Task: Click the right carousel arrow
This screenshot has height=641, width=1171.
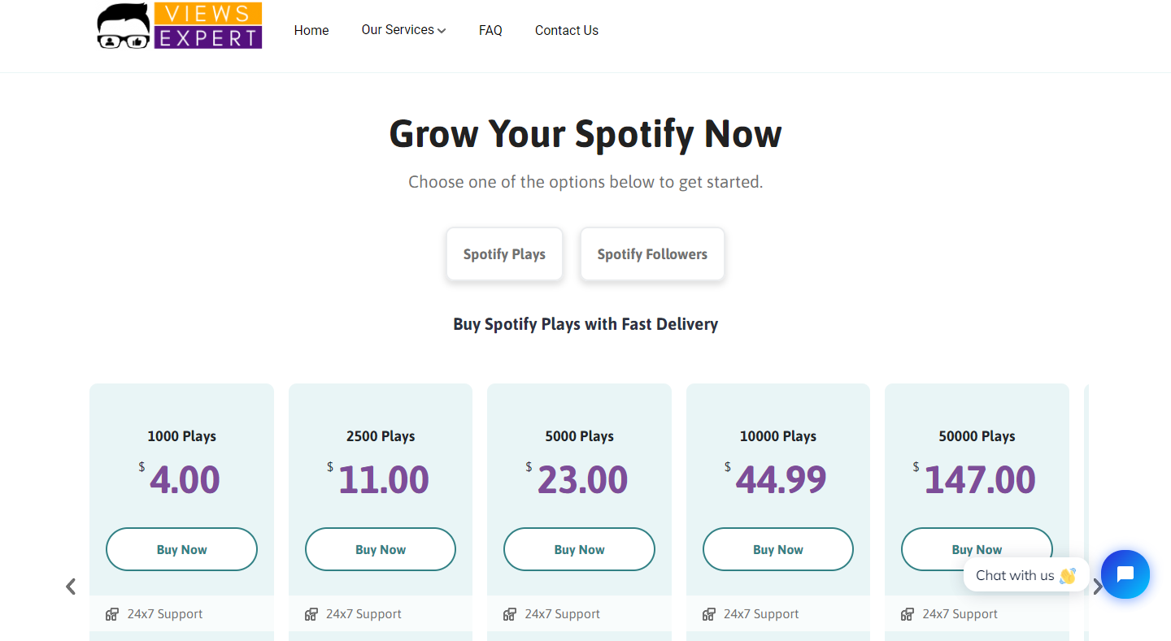Action: 1099,586
